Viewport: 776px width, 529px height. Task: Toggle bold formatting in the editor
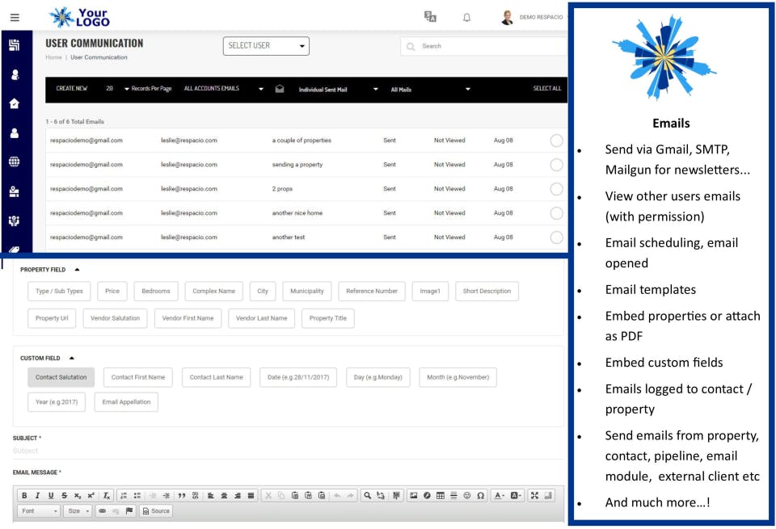point(24,495)
